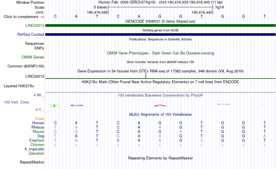Click the OMIM Genes track label
The height and width of the screenshot is (169, 276).
tap(33, 57)
